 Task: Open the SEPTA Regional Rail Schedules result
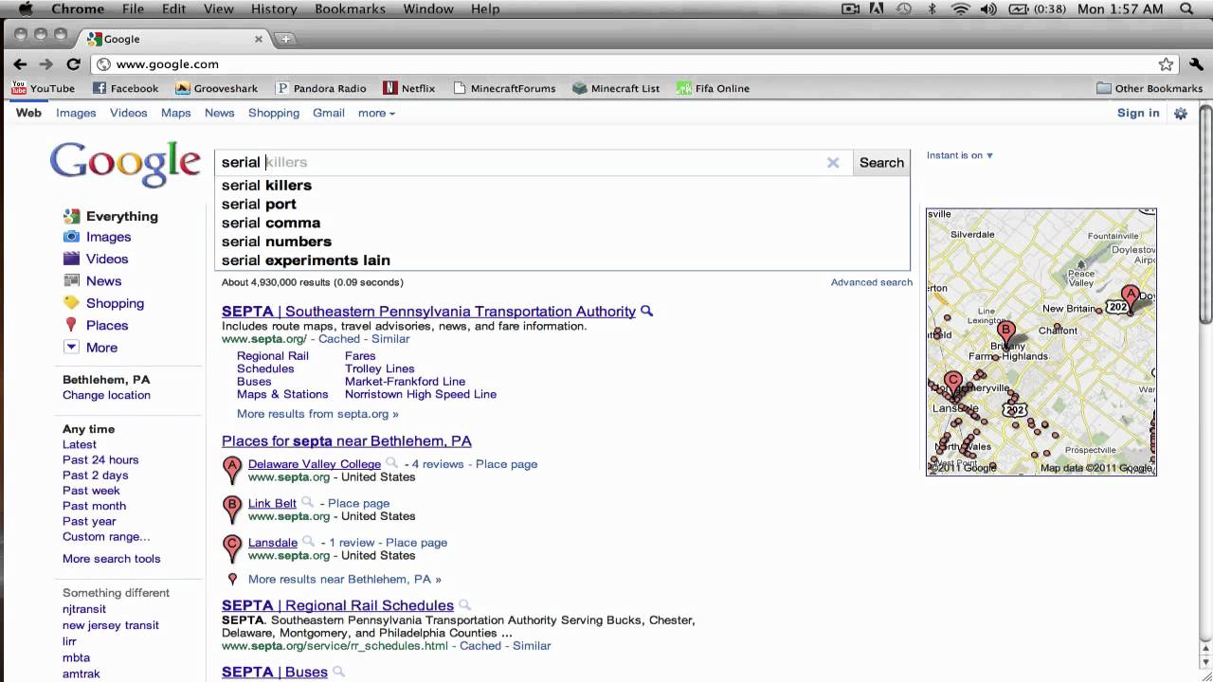[337, 605]
